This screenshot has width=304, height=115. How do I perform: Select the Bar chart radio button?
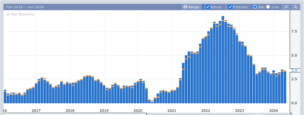click(255, 7)
